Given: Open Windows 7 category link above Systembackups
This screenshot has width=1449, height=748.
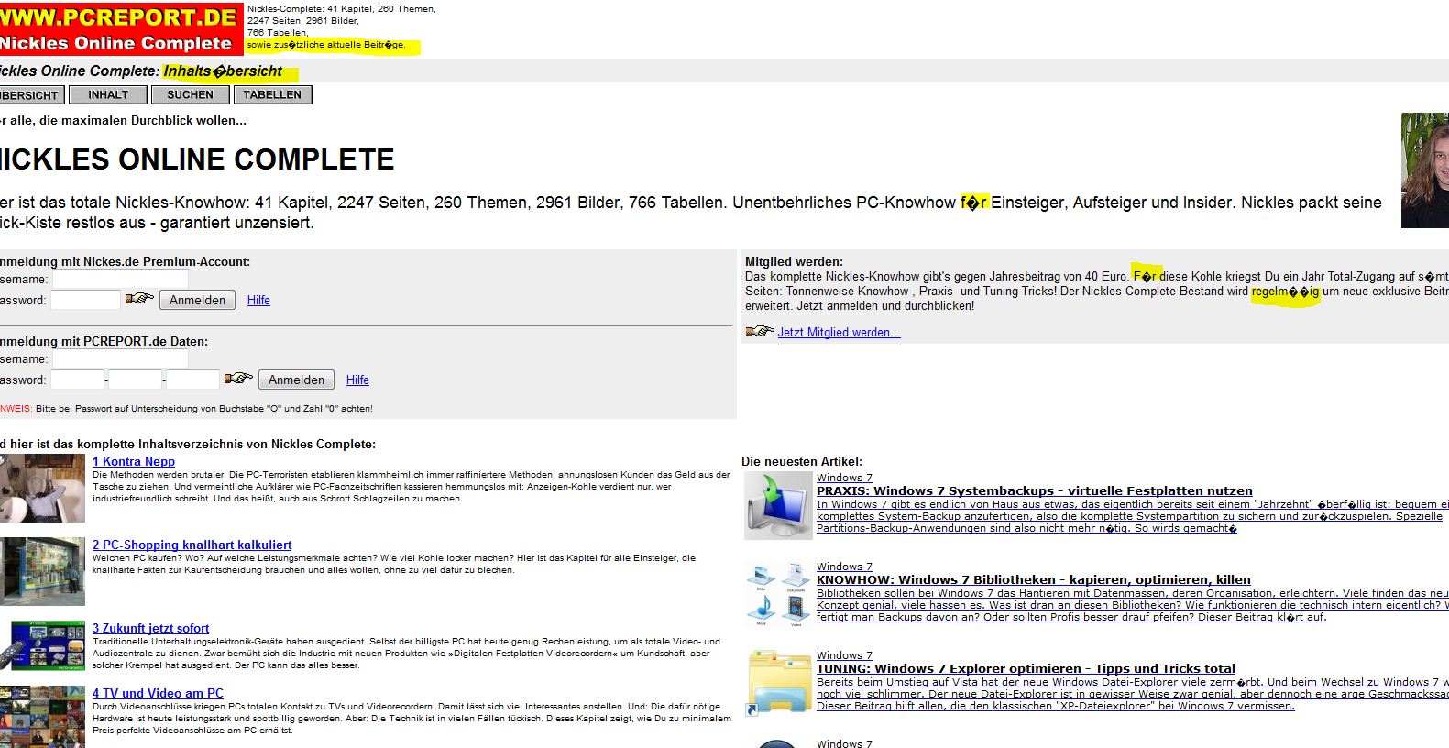Looking at the screenshot, I should point(844,478).
